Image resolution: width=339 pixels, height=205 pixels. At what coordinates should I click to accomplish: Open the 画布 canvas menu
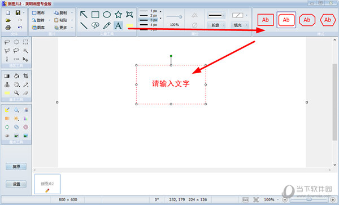pyautogui.click(x=38, y=13)
